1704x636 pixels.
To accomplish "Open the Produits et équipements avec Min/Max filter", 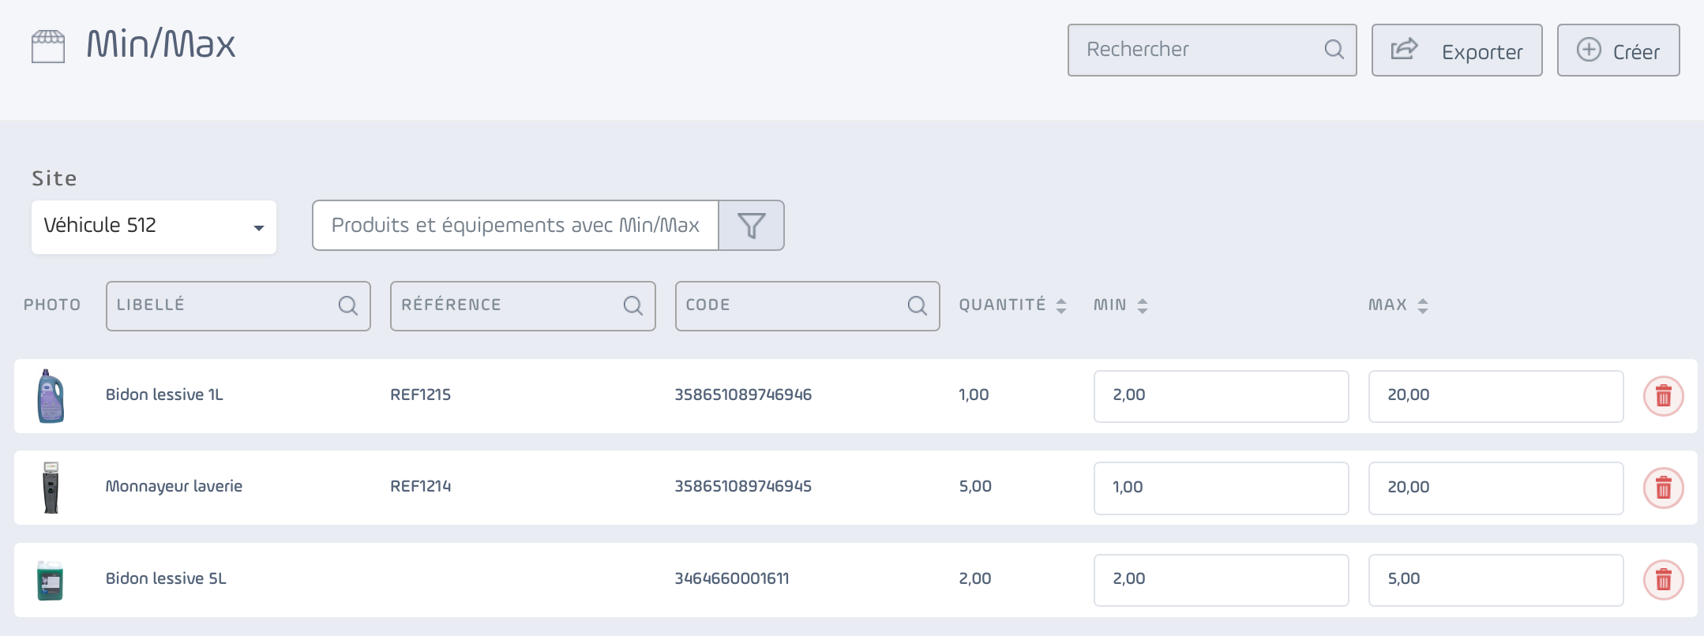I will pyautogui.click(x=516, y=226).
